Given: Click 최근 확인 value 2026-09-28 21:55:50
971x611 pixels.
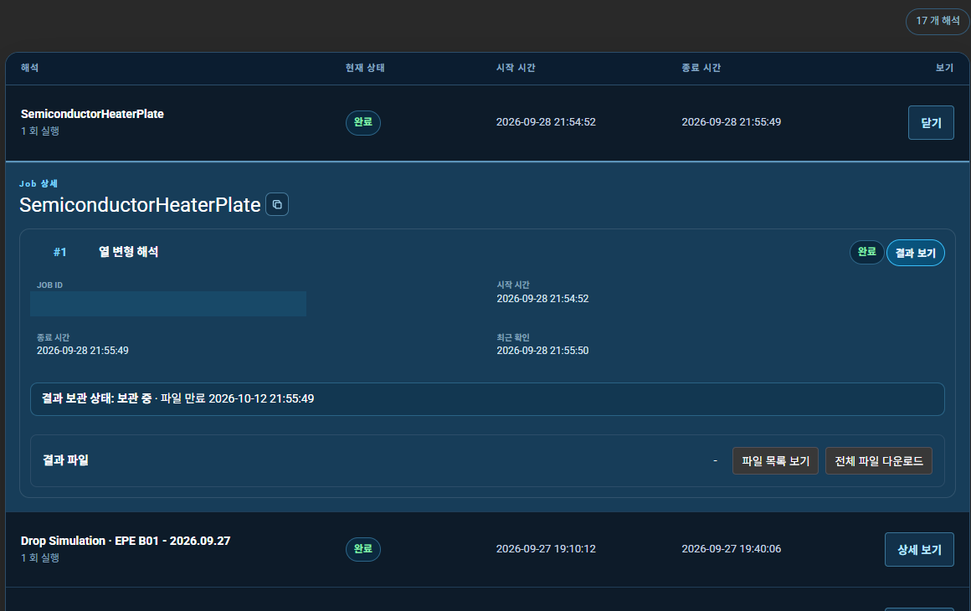Looking at the screenshot, I should point(542,351).
